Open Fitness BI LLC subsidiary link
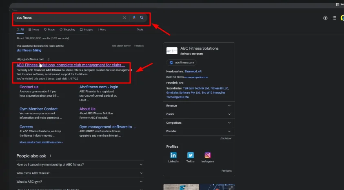The width and height of the screenshot is (344, 190). click(x=220, y=88)
